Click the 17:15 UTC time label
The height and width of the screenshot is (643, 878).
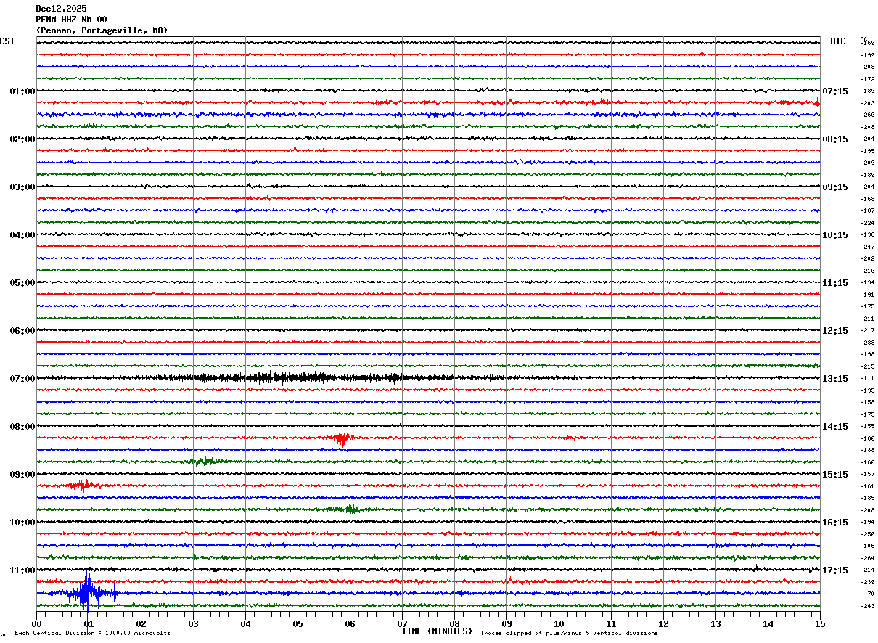[x=835, y=570]
